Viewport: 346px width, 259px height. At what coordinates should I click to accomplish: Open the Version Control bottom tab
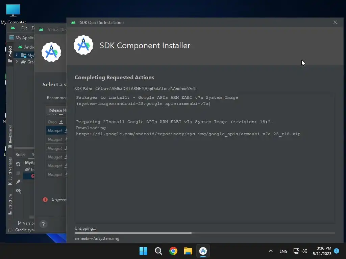tap(26, 223)
